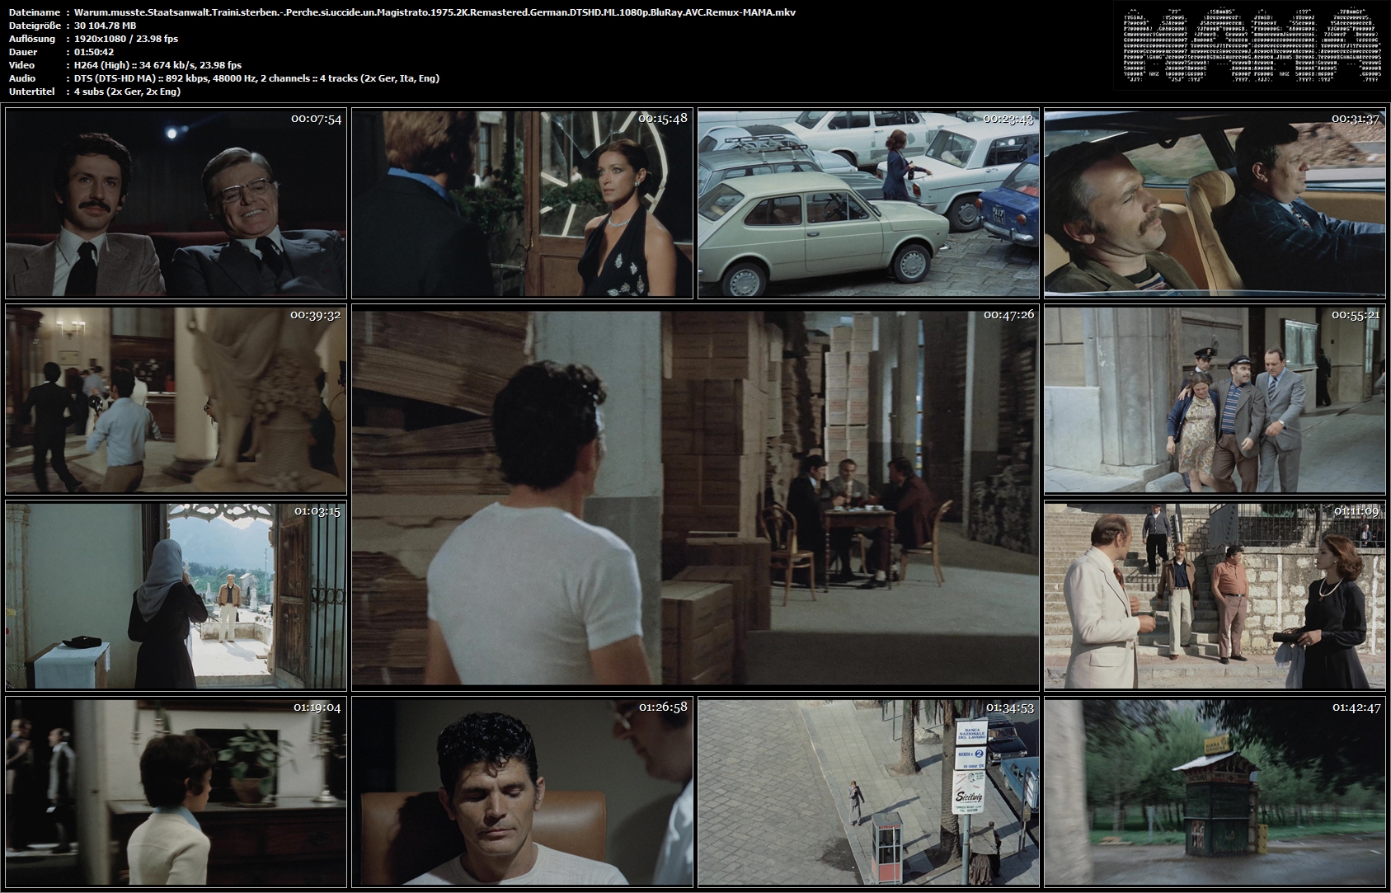Click the car interior frame 00:31:37

coord(1215,203)
